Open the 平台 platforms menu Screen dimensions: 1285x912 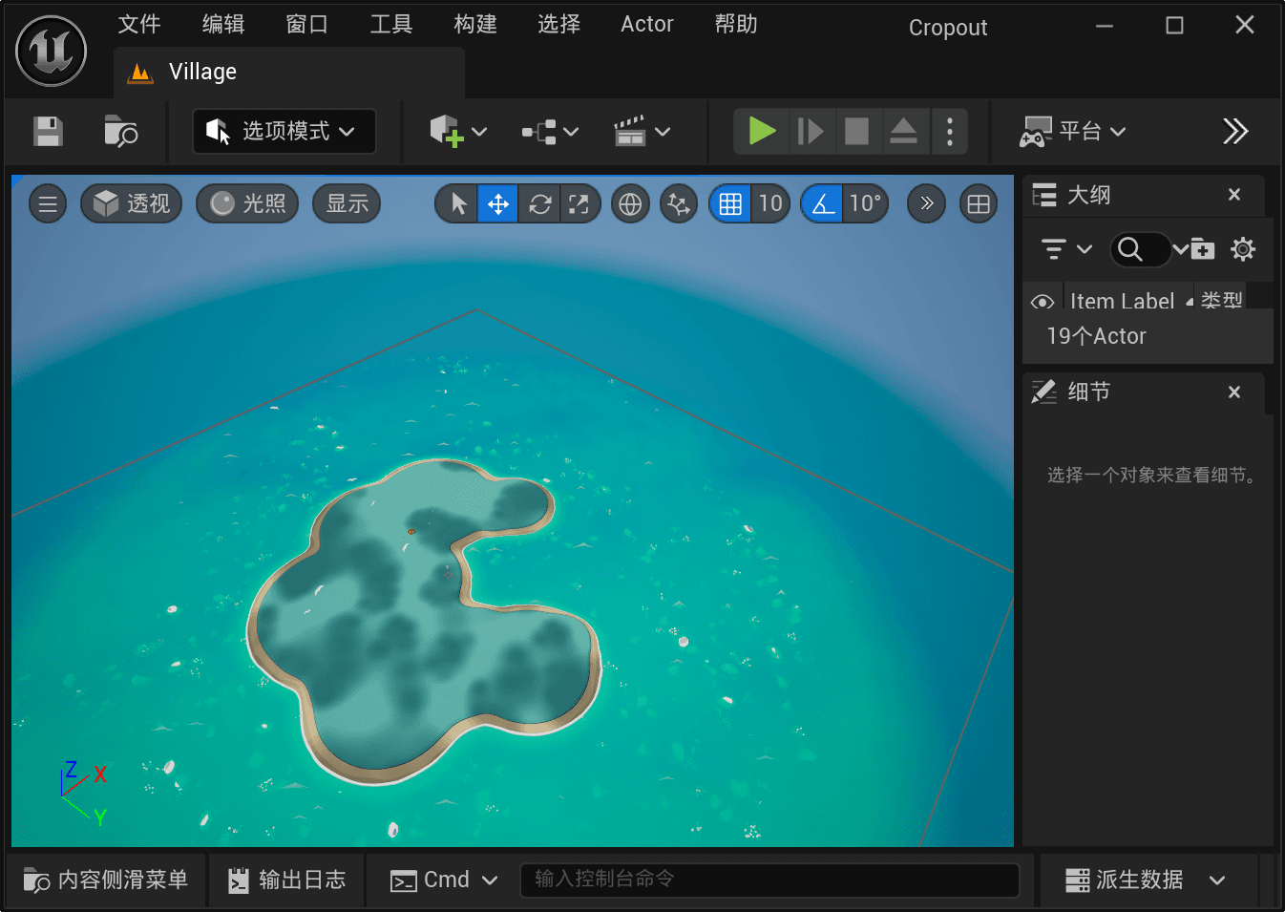[1073, 131]
